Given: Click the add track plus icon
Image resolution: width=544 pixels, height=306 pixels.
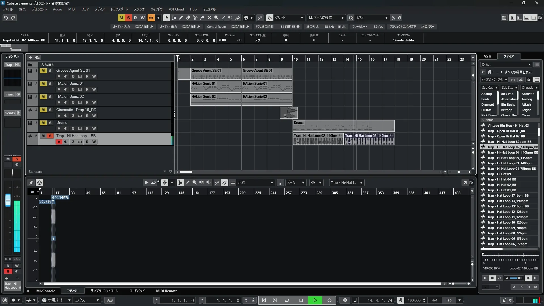Looking at the screenshot, I should [30, 57].
